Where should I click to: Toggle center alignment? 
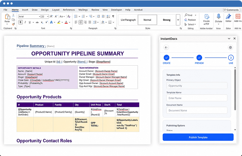(x=80, y=22)
